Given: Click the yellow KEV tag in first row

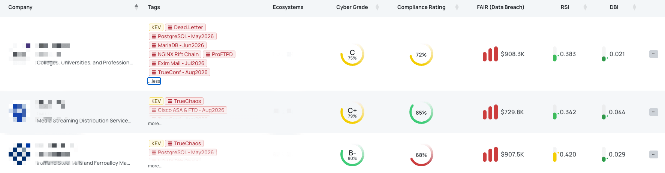Looking at the screenshot, I should pyautogui.click(x=156, y=27).
